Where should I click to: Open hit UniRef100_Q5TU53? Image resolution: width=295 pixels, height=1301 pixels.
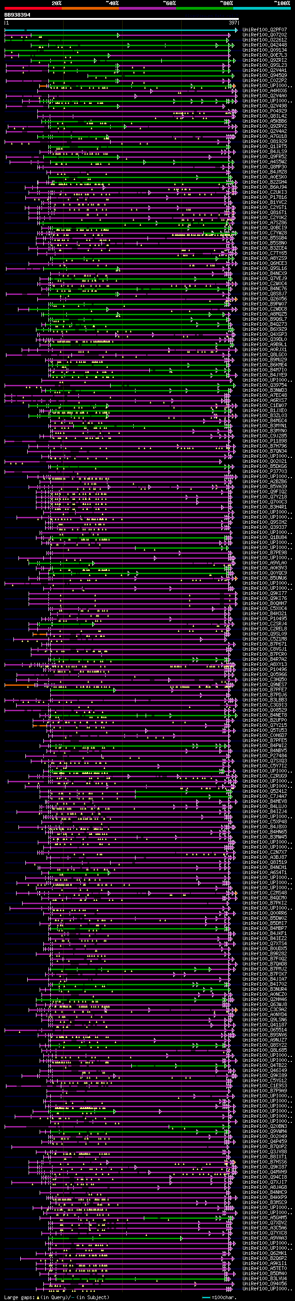[x=265, y=730]
